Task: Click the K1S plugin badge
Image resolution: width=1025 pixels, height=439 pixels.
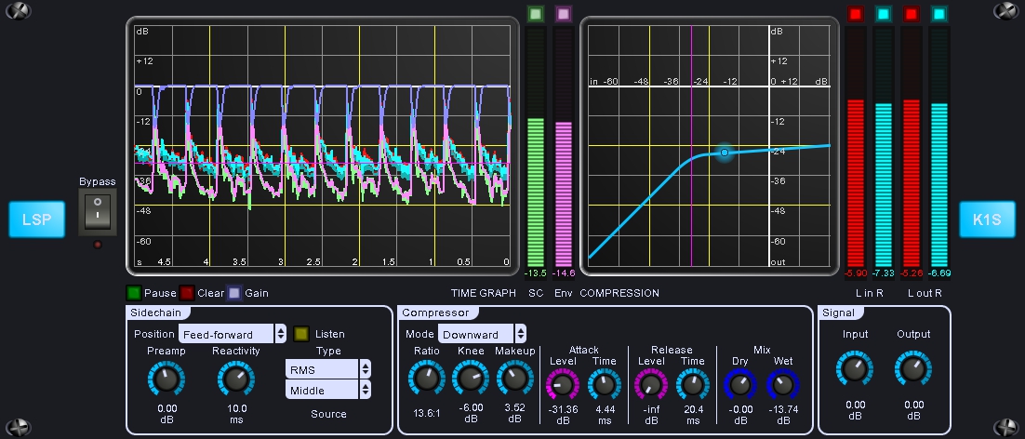Action: (x=987, y=219)
